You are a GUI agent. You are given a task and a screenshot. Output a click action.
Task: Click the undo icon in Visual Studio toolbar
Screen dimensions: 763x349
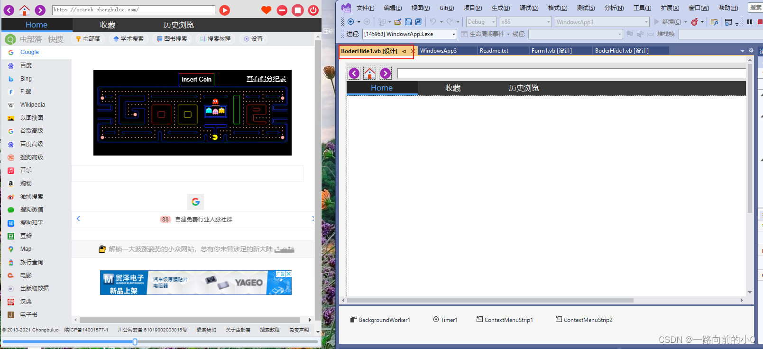pos(432,22)
